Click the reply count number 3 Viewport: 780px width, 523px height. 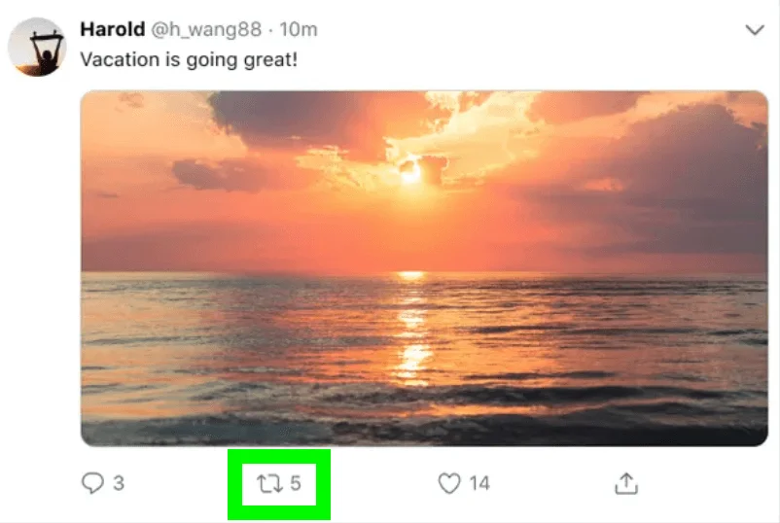[119, 483]
